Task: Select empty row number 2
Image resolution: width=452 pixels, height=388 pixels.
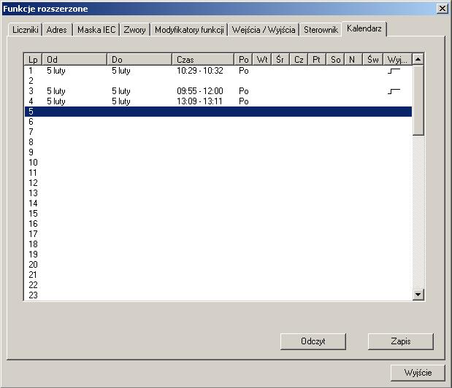Action: click(218, 81)
